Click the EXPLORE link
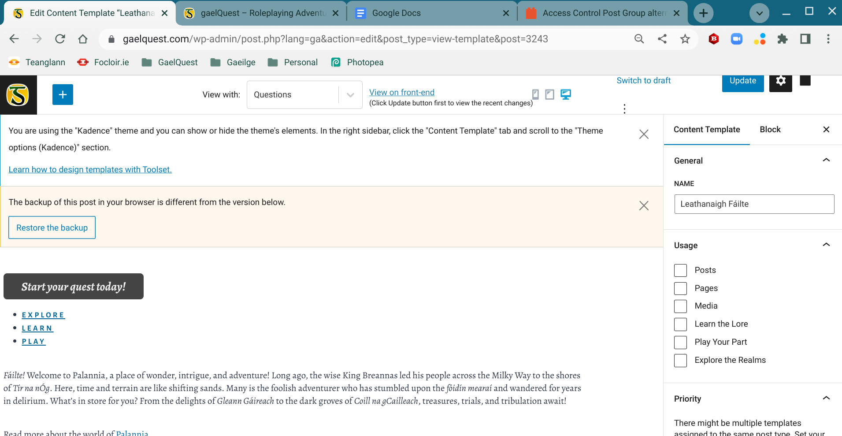 click(x=43, y=315)
